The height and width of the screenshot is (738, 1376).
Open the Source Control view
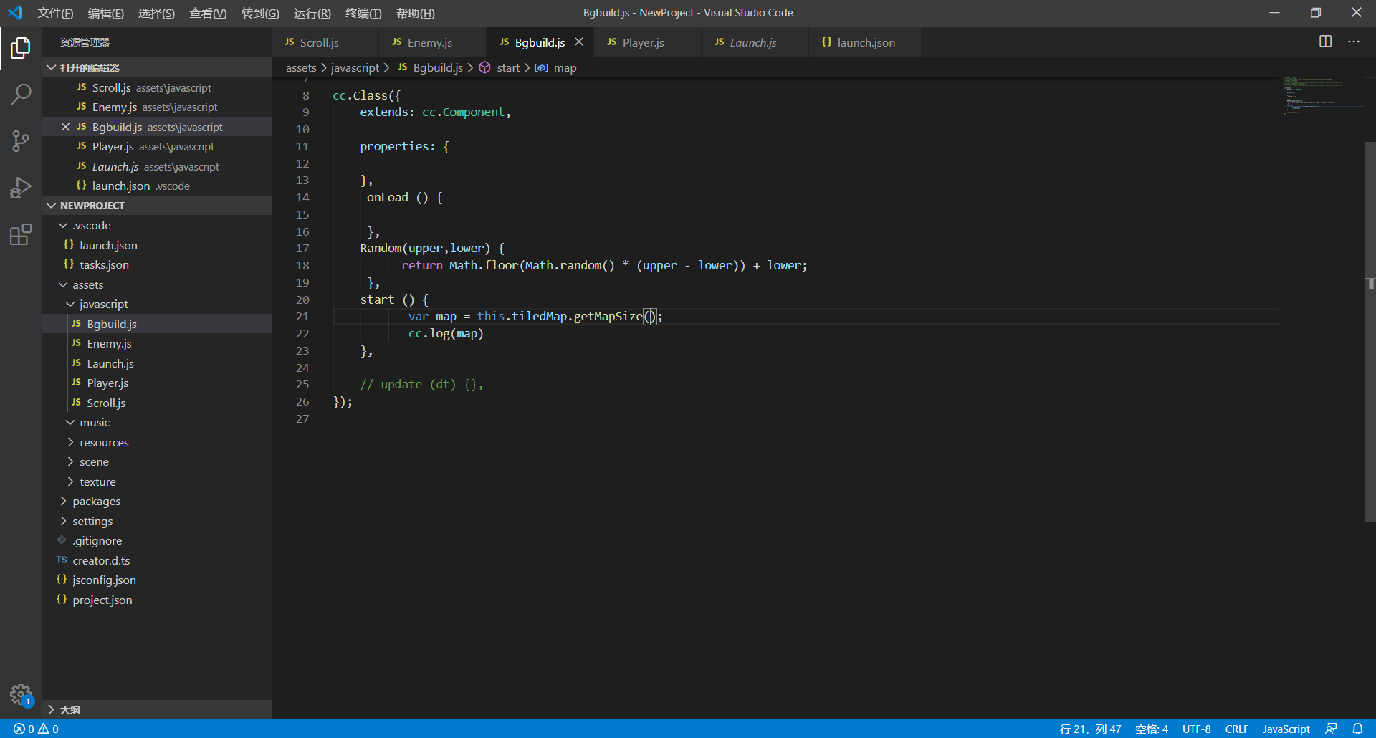(x=21, y=140)
